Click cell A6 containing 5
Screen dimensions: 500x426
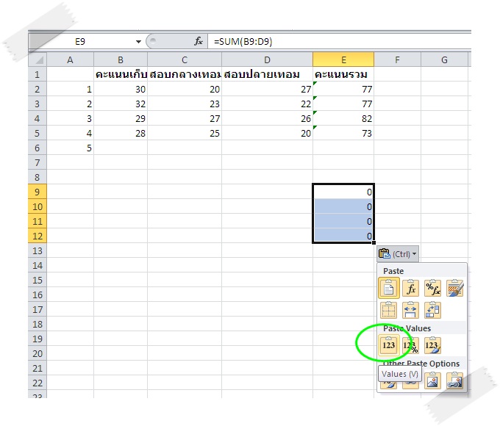[70, 148]
